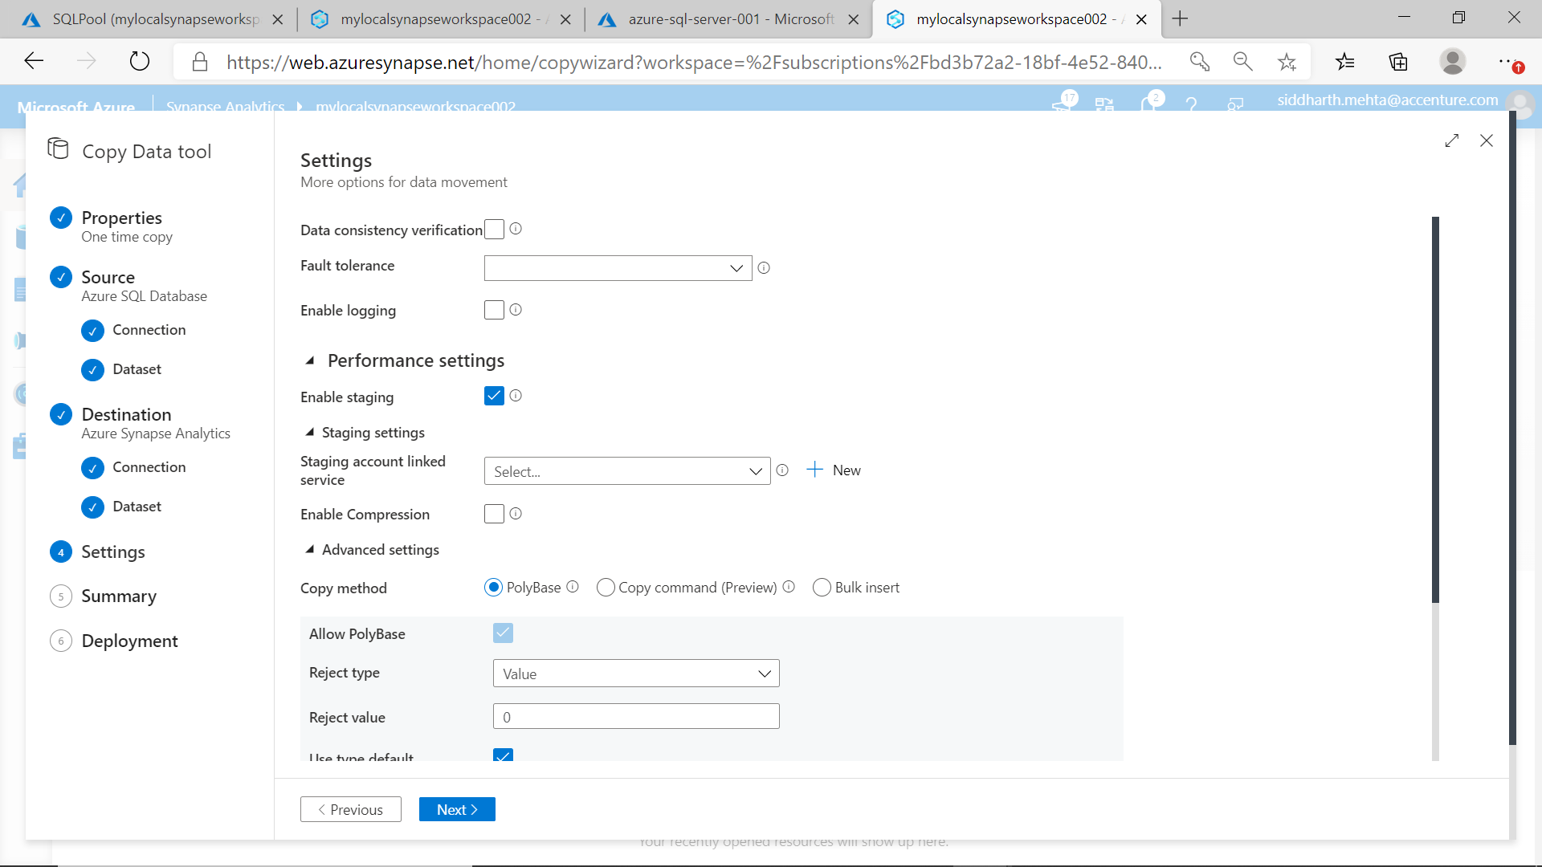
Task: Tick the Enable Compression checkbox
Action: coord(494,514)
